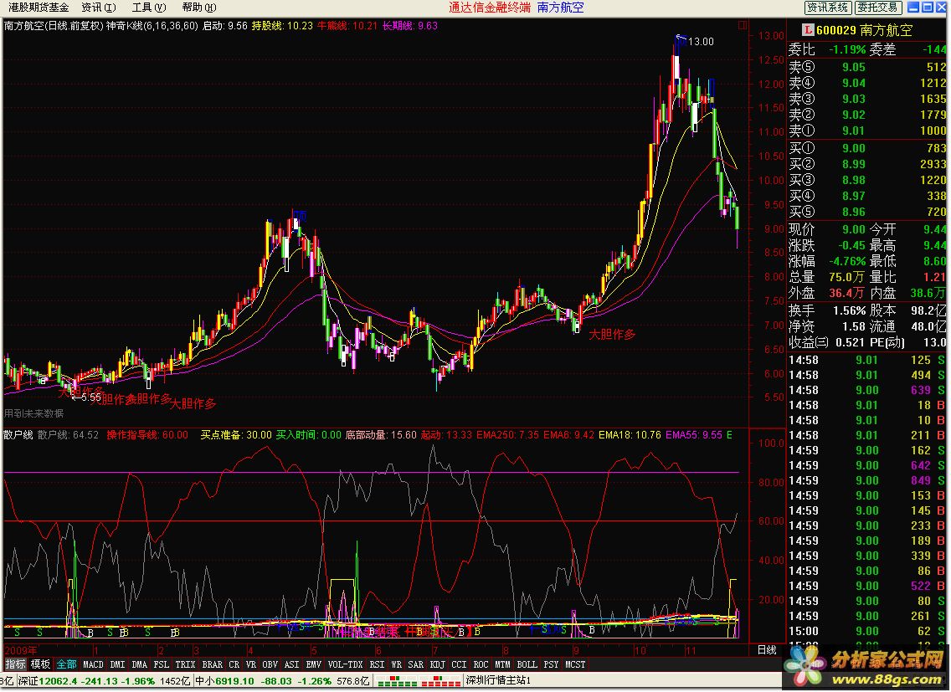Click the 中小 6919.10 index in status bar

281,681
